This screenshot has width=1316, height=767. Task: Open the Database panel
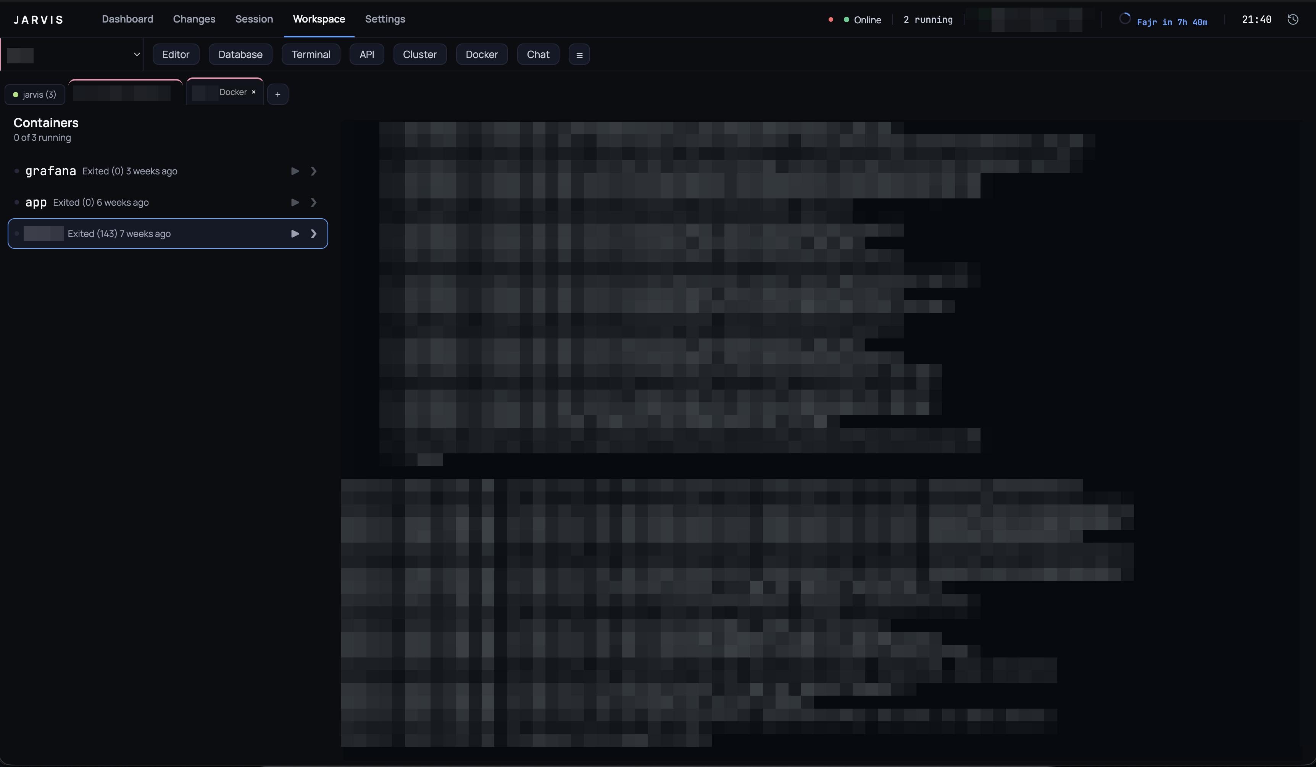pos(240,55)
